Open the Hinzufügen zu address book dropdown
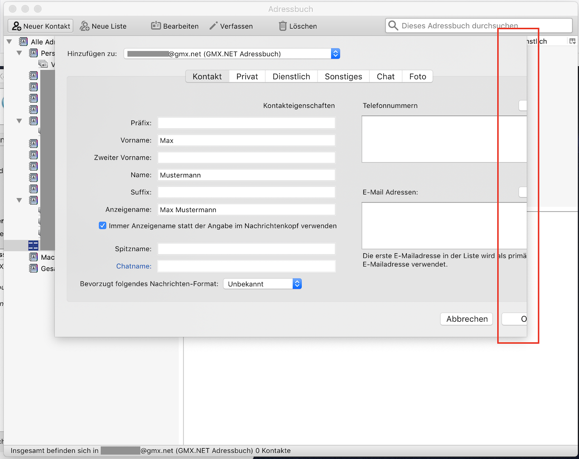The width and height of the screenshot is (579, 459). 335,54
